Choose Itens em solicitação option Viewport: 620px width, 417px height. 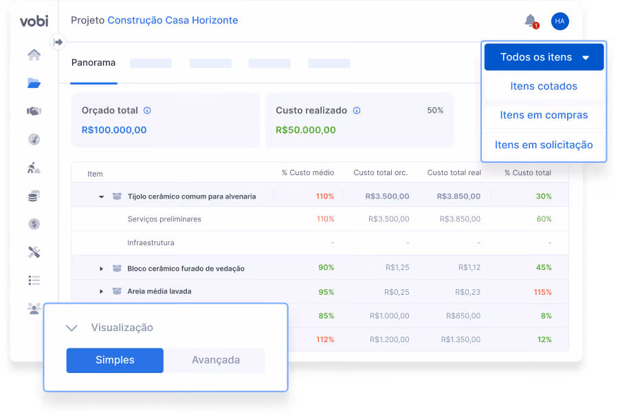(544, 145)
